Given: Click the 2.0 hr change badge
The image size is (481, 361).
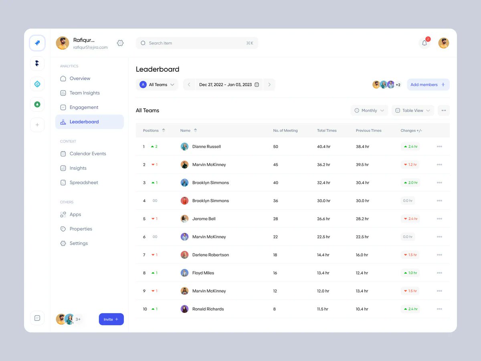Looking at the screenshot, I should point(410,183).
